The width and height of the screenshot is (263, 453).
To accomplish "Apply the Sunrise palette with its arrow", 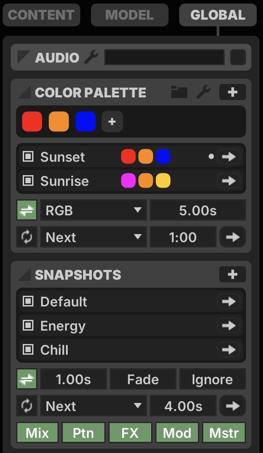I will [229, 181].
